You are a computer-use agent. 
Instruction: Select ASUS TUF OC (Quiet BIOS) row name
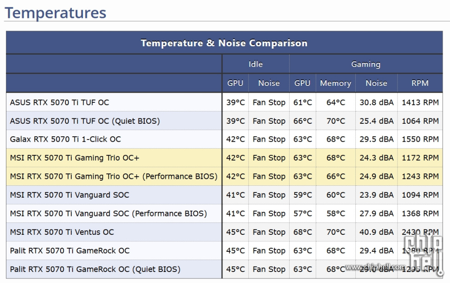click(85, 121)
